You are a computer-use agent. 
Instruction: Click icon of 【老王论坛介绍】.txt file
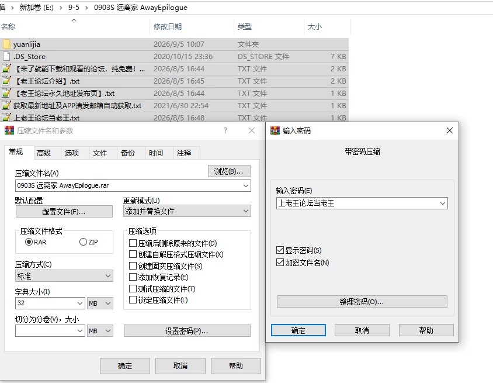coord(6,81)
